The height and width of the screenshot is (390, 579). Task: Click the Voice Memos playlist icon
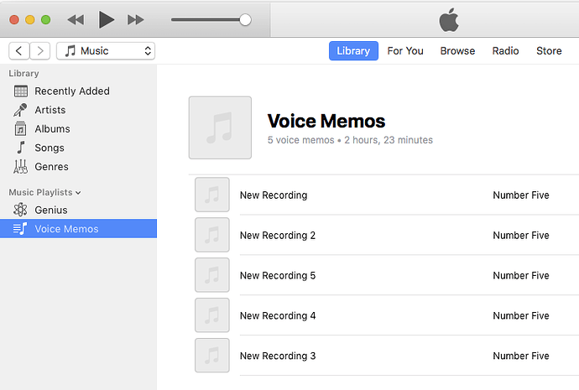click(20, 228)
